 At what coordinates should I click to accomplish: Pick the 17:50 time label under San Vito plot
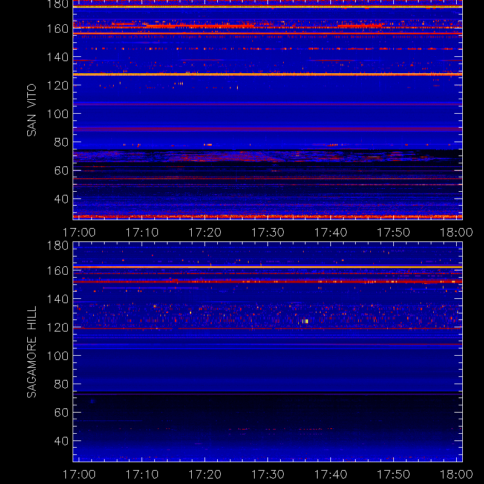coord(394,232)
